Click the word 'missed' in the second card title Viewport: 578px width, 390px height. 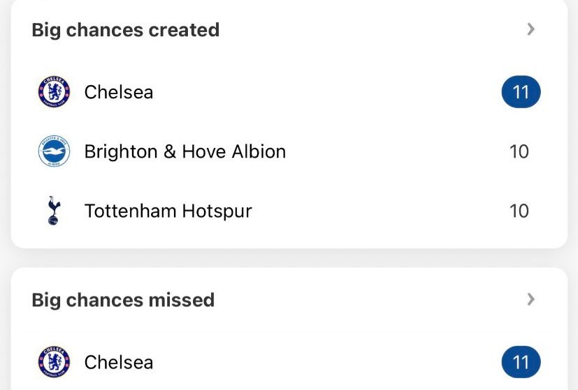pyautogui.click(x=182, y=300)
